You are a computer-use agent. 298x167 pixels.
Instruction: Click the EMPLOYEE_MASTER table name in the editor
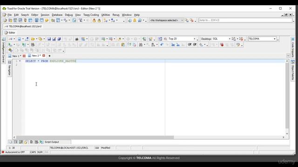63,61
